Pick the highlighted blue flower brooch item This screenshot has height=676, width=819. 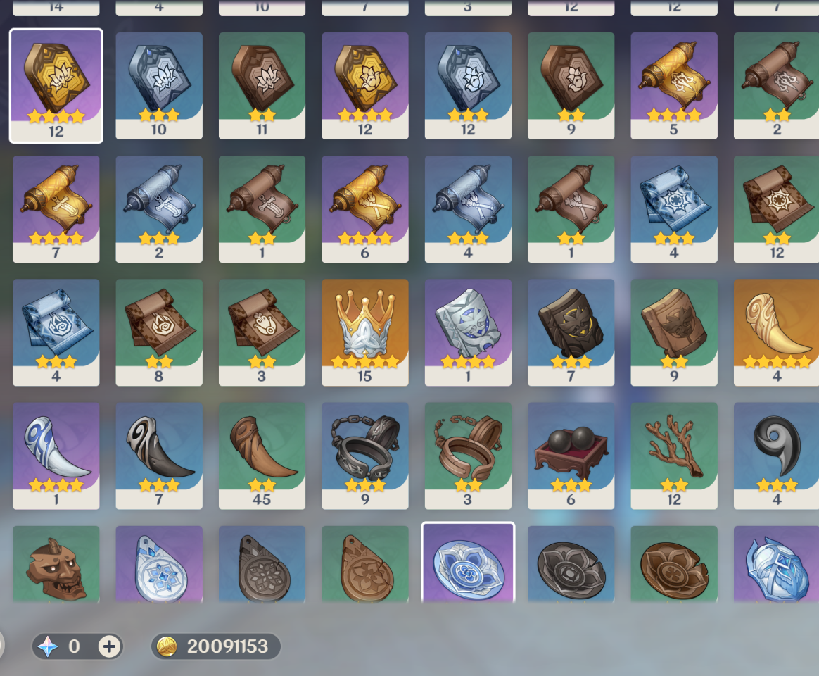[x=468, y=563]
